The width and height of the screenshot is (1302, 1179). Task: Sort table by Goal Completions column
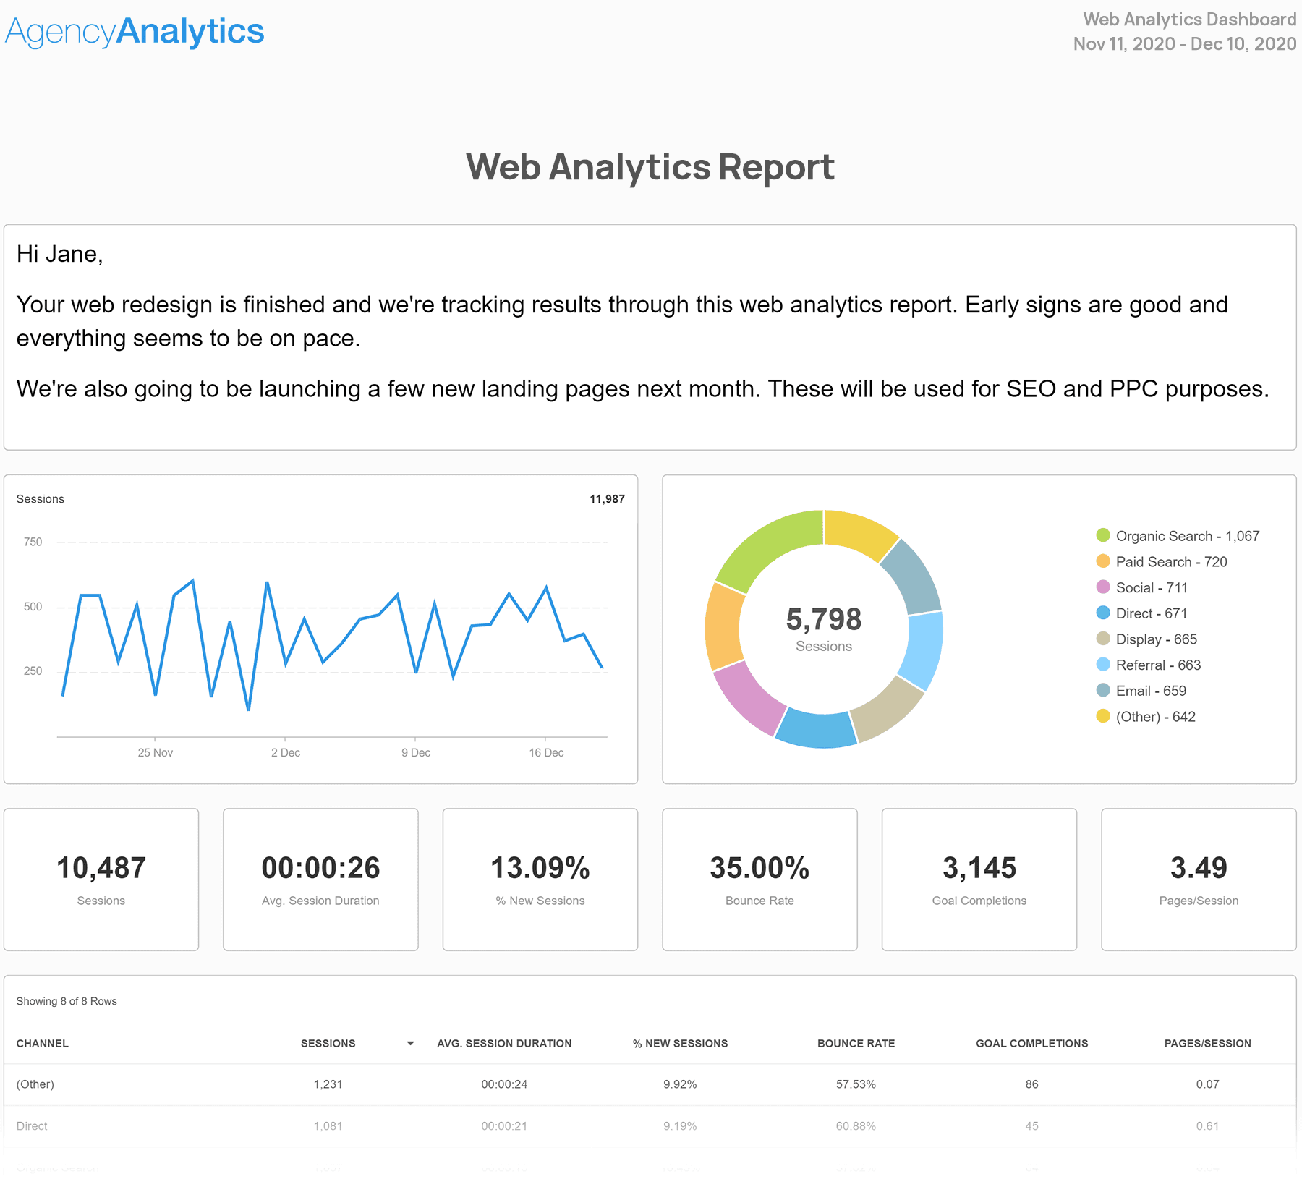click(1031, 1043)
